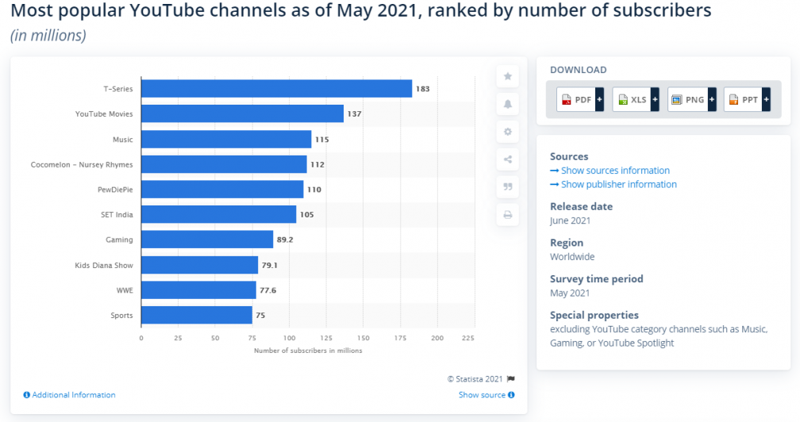The width and height of the screenshot is (800, 422).
Task: Click Number of subscribers in millions axis title
Action: pos(308,351)
